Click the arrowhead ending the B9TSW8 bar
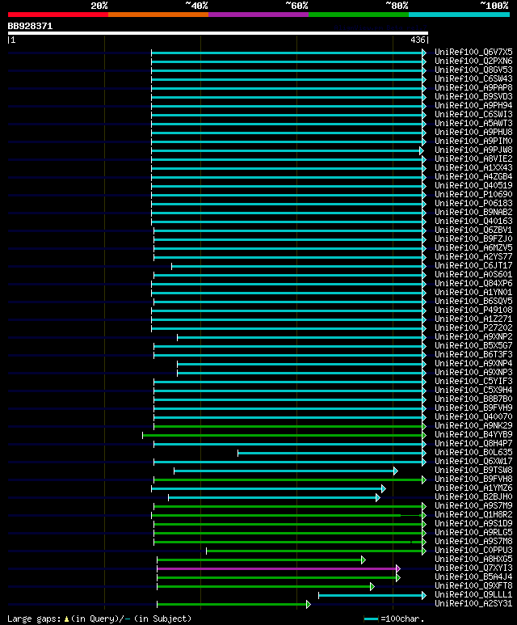The width and height of the screenshot is (517, 625). tap(396, 471)
